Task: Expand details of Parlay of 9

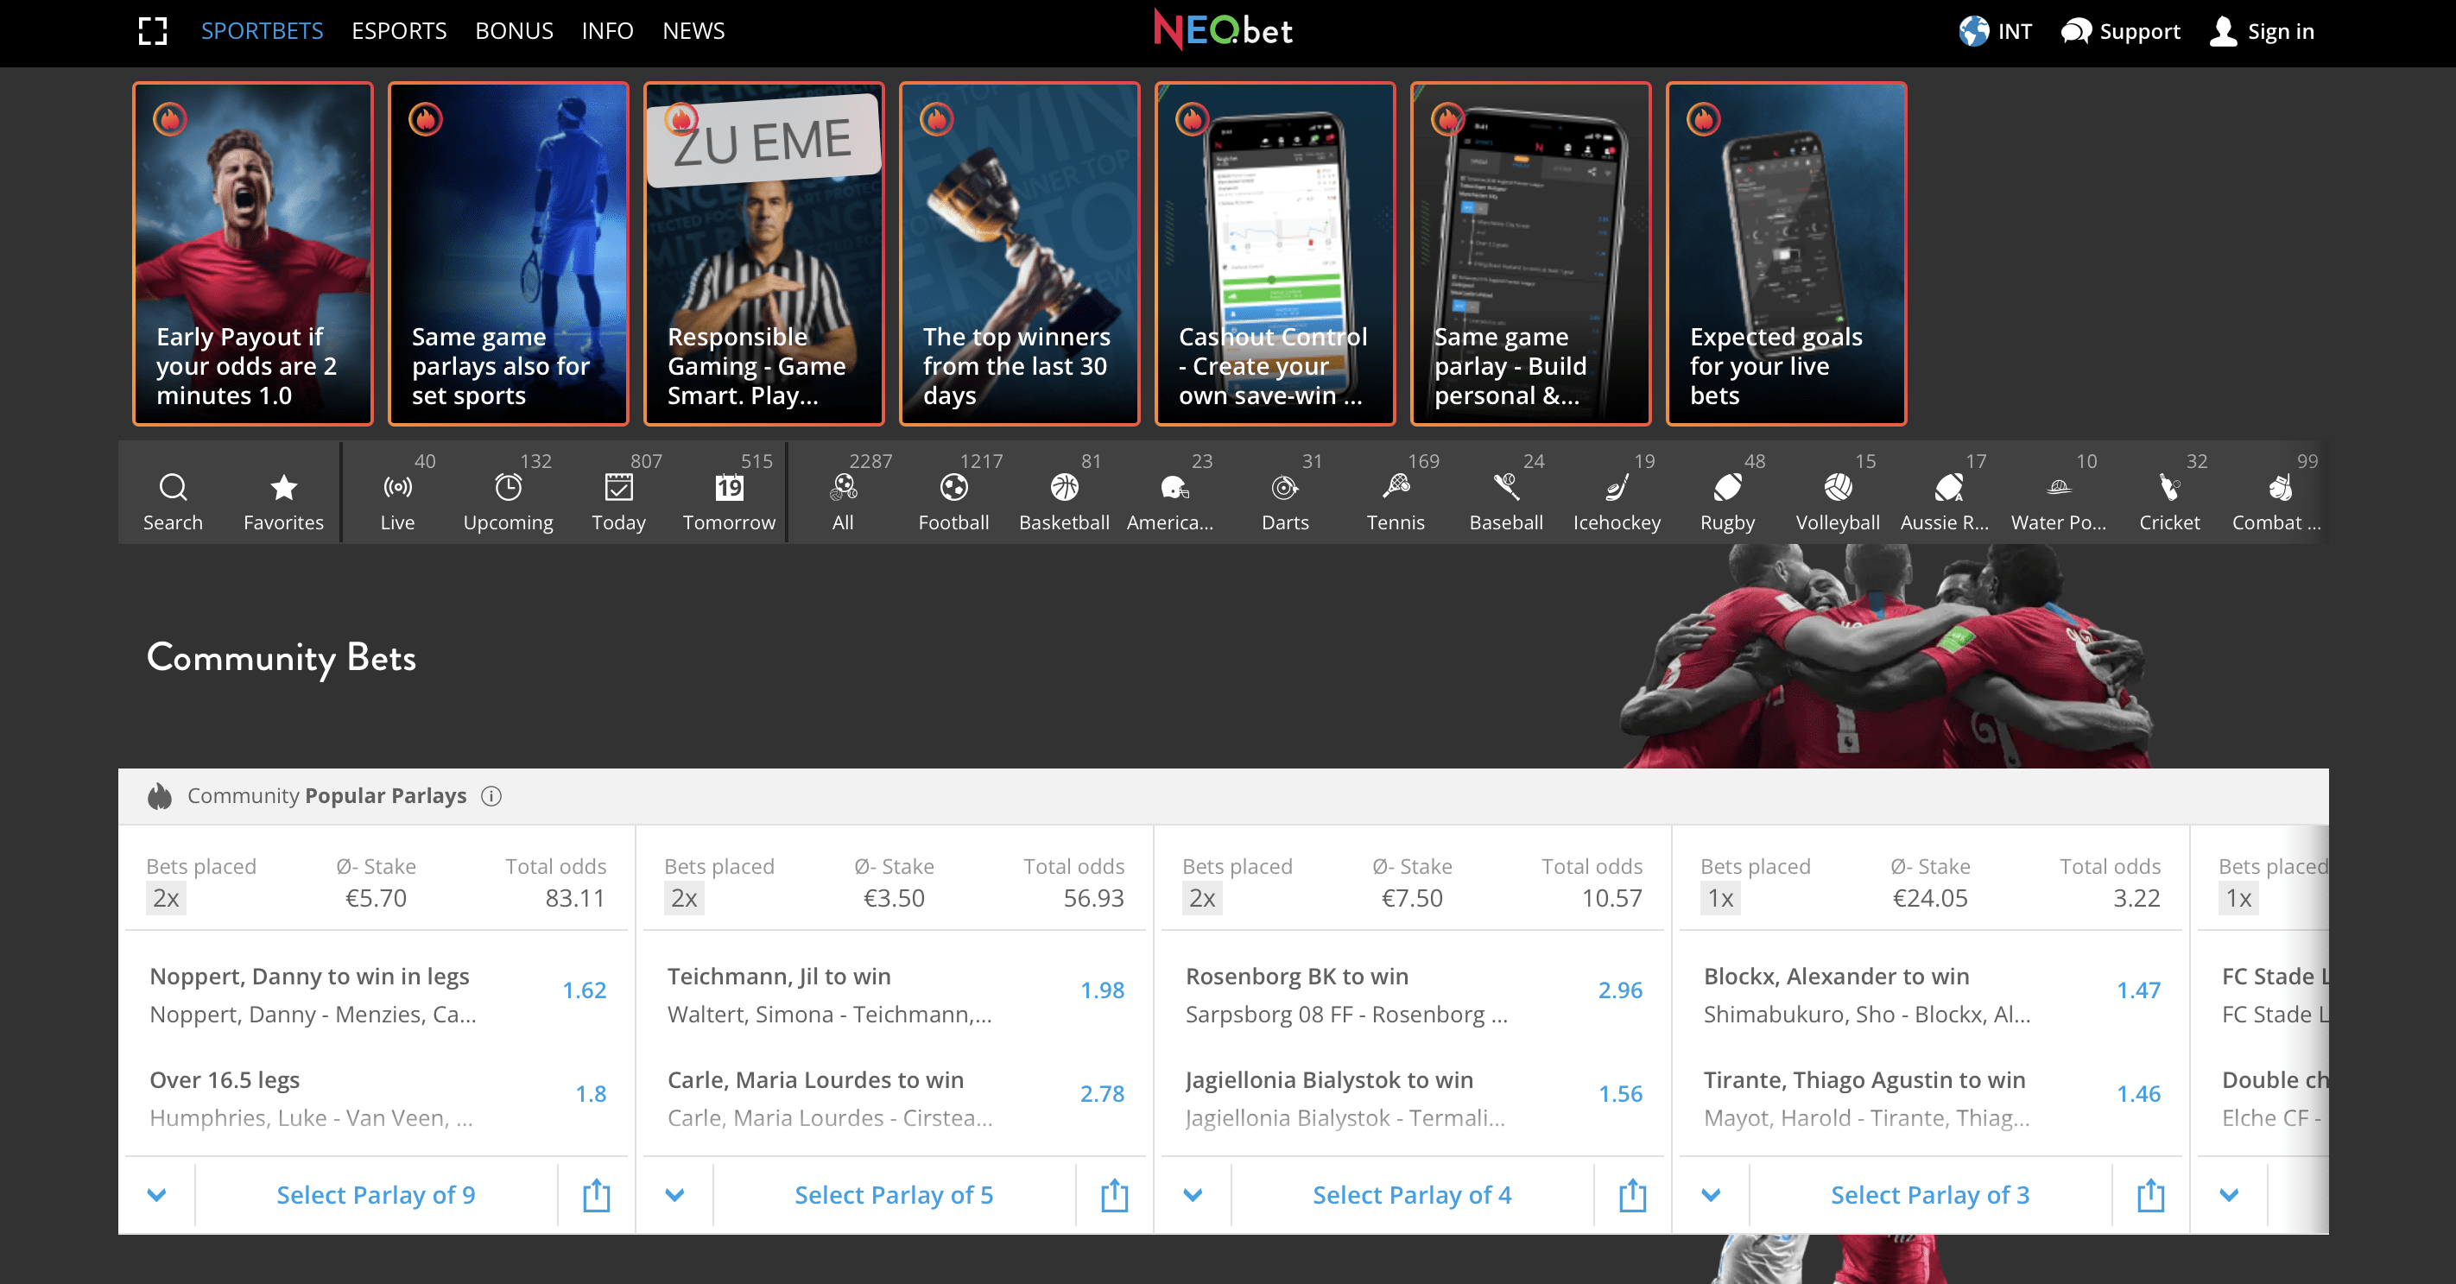Action: (157, 1194)
